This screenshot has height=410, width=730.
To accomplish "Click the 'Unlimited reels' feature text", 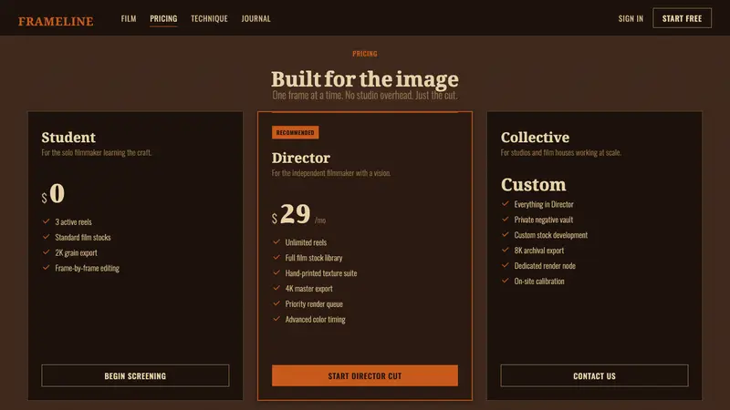I will pos(306,242).
